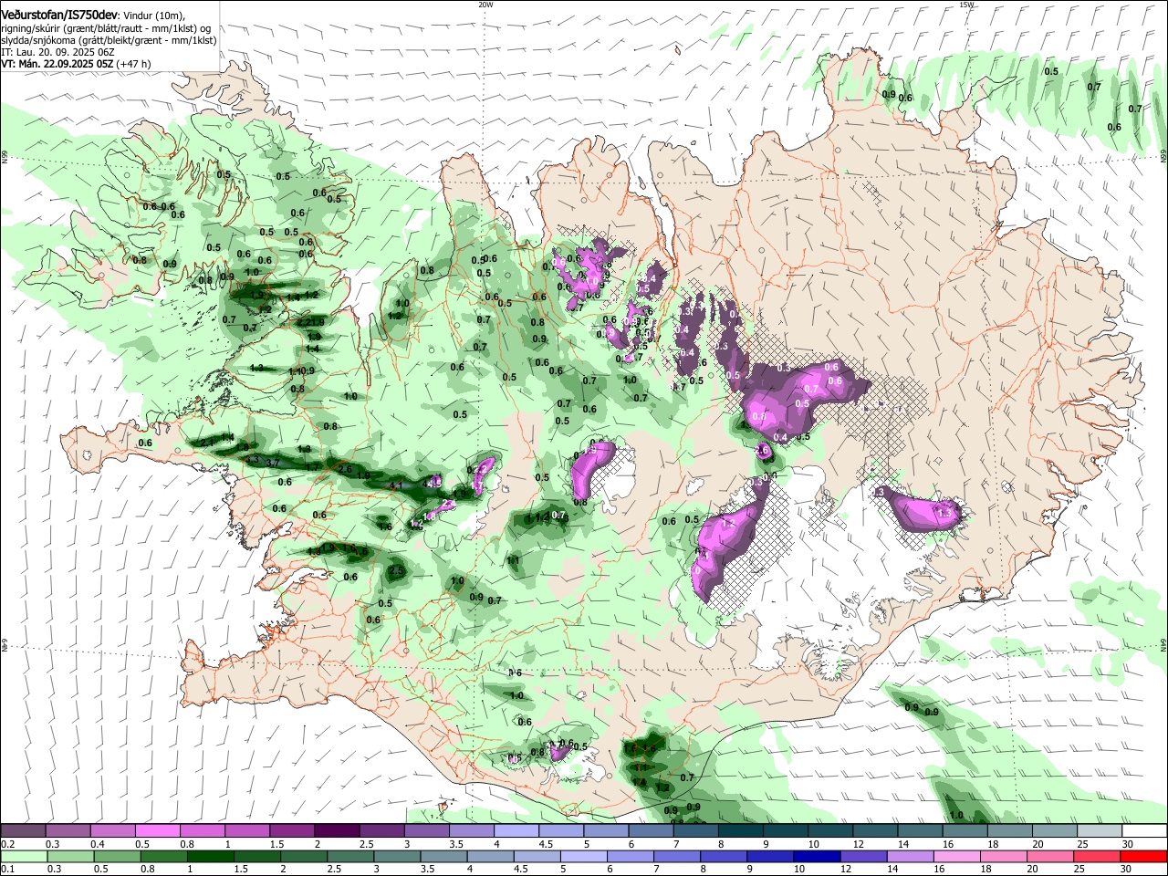The image size is (1168, 876).
Task: Pick the grey-green 3–3.5 swatch in the bottom legend row
Action: coord(396,856)
